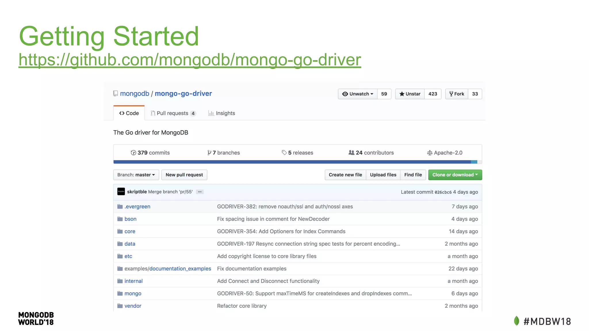Open GODRIVER-354 Add Optioners commit
Image resolution: width=589 pixels, height=331 pixels.
click(x=281, y=232)
